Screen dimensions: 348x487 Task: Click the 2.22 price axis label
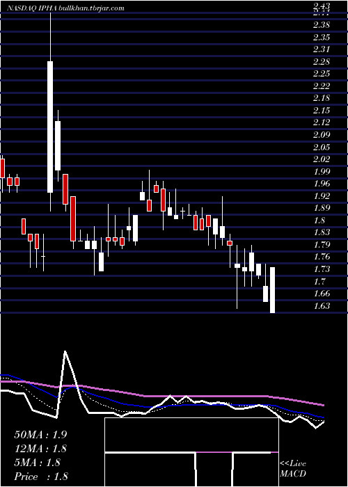point(321,86)
